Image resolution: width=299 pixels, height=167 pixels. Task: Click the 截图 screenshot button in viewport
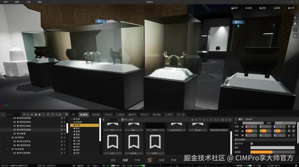click(277, 8)
